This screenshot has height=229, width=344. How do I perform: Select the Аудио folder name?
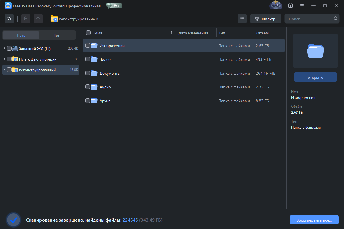click(x=105, y=87)
